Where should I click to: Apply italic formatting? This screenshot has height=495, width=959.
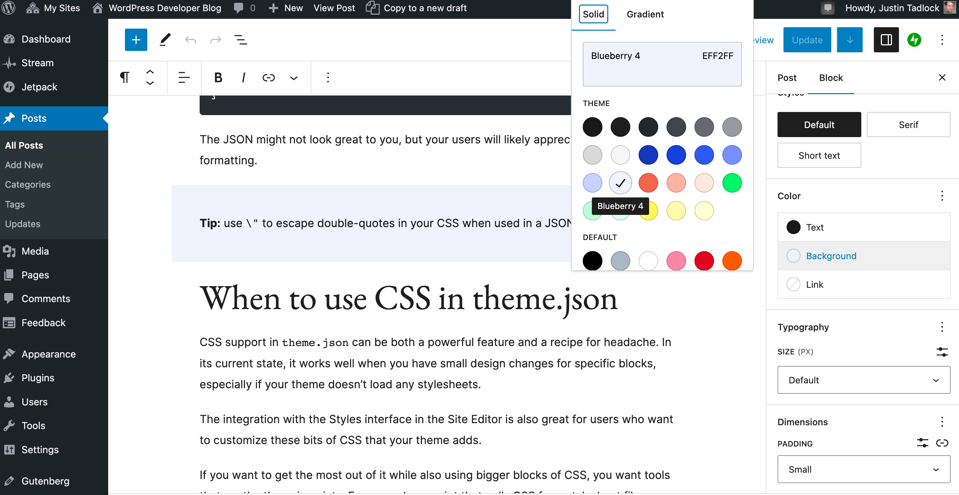[243, 78]
